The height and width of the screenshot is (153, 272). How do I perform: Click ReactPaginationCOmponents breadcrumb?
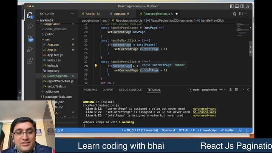pyautogui.click(x=171, y=20)
